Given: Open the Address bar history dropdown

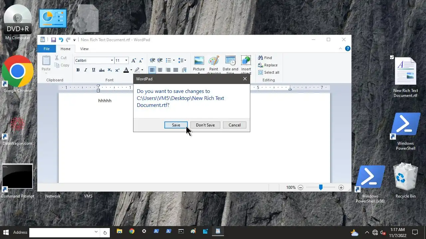Looking at the screenshot, I should [96, 232].
